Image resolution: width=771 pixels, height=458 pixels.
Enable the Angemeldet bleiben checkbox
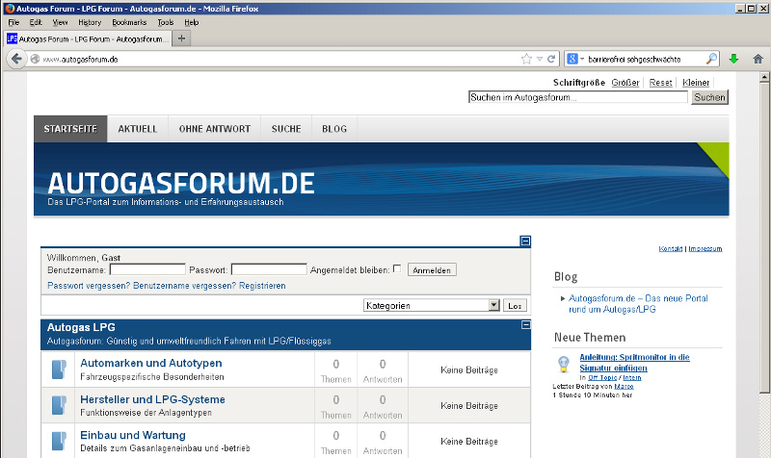point(397,269)
